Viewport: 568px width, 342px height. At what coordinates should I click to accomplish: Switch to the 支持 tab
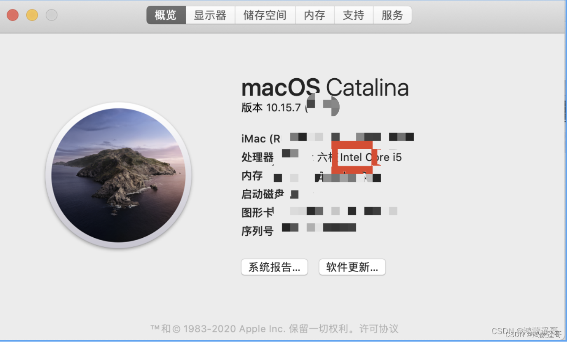pyautogui.click(x=353, y=15)
